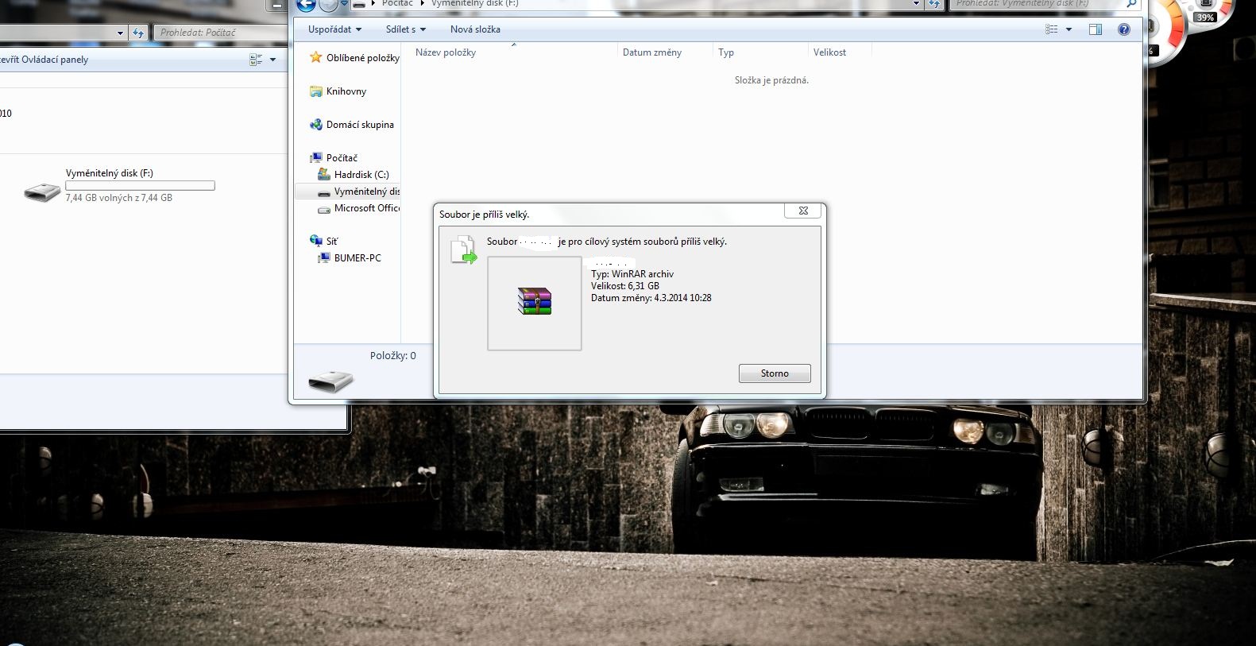Image resolution: width=1256 pixels, height=646 pixels.
Task: Open the help question mark icon
Action: 1123,29
